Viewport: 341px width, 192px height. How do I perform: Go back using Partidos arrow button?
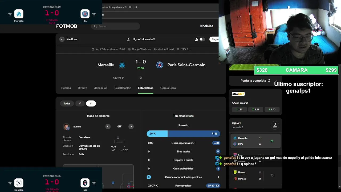(x=62, y=39)
